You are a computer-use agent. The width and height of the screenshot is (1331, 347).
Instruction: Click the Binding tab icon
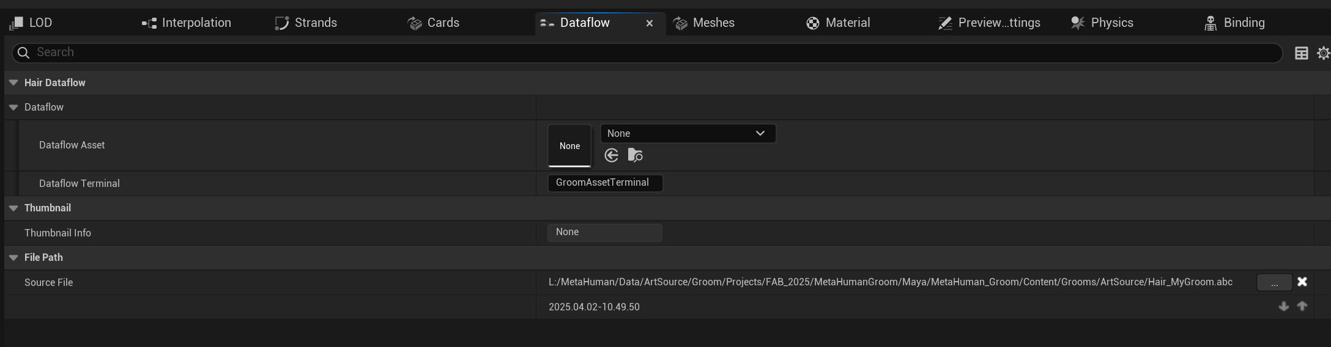pos(1211,23)
